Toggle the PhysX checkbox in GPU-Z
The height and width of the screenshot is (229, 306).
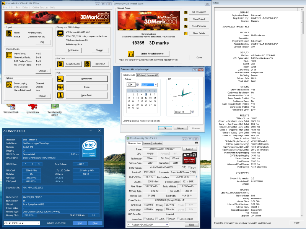click(x=168, y=219)
